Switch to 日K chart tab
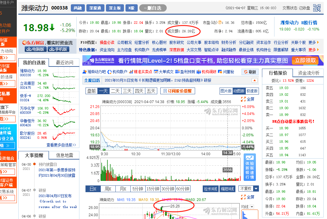This screenshot has width=327, height=219. (x=93, y=189)
